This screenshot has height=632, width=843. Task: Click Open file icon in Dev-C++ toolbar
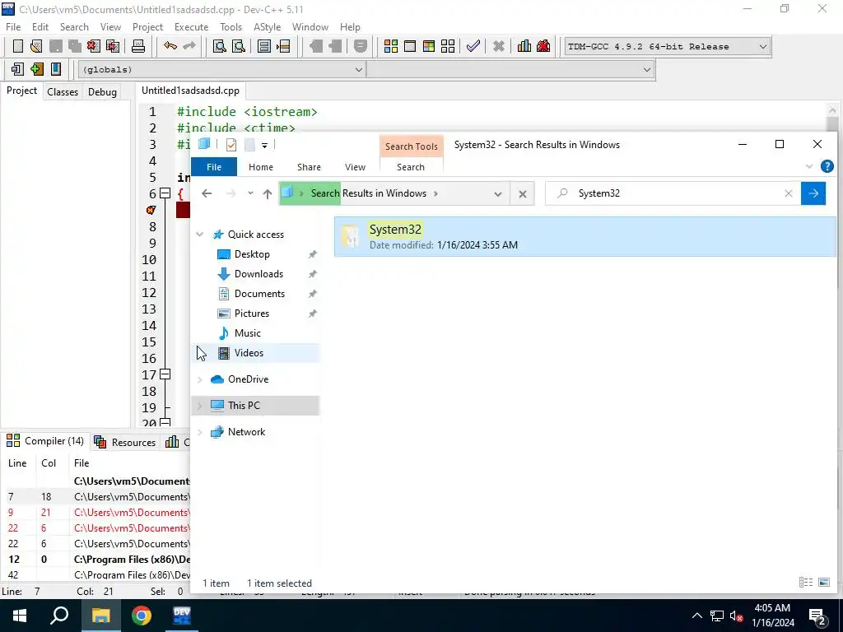(36, 46)
